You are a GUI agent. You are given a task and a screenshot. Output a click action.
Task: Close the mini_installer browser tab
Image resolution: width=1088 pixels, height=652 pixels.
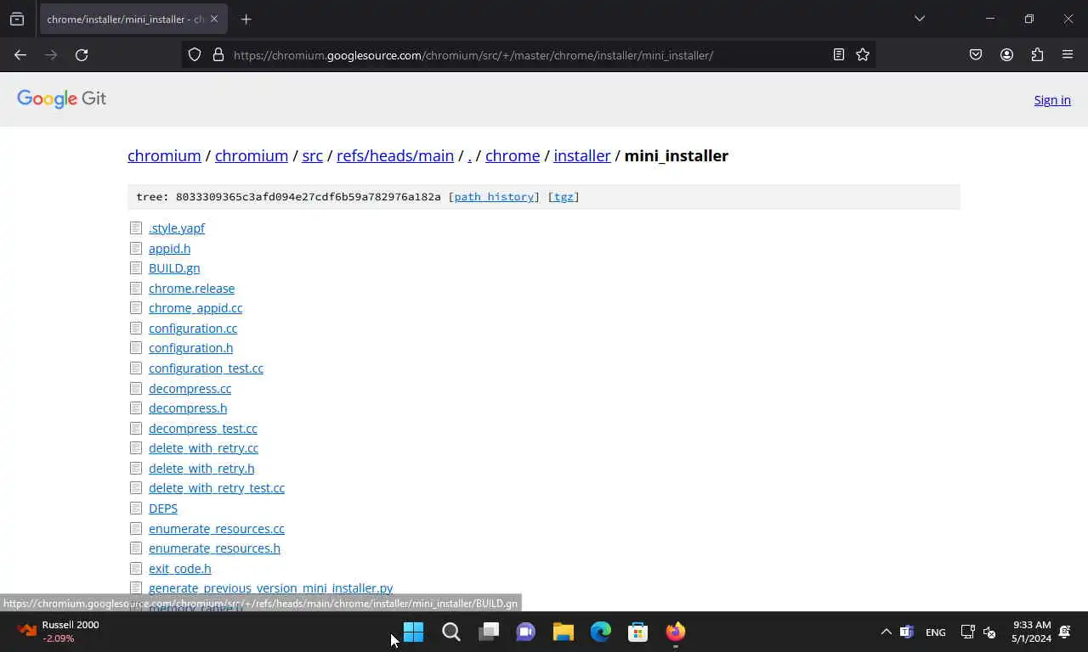click(214, 19)
